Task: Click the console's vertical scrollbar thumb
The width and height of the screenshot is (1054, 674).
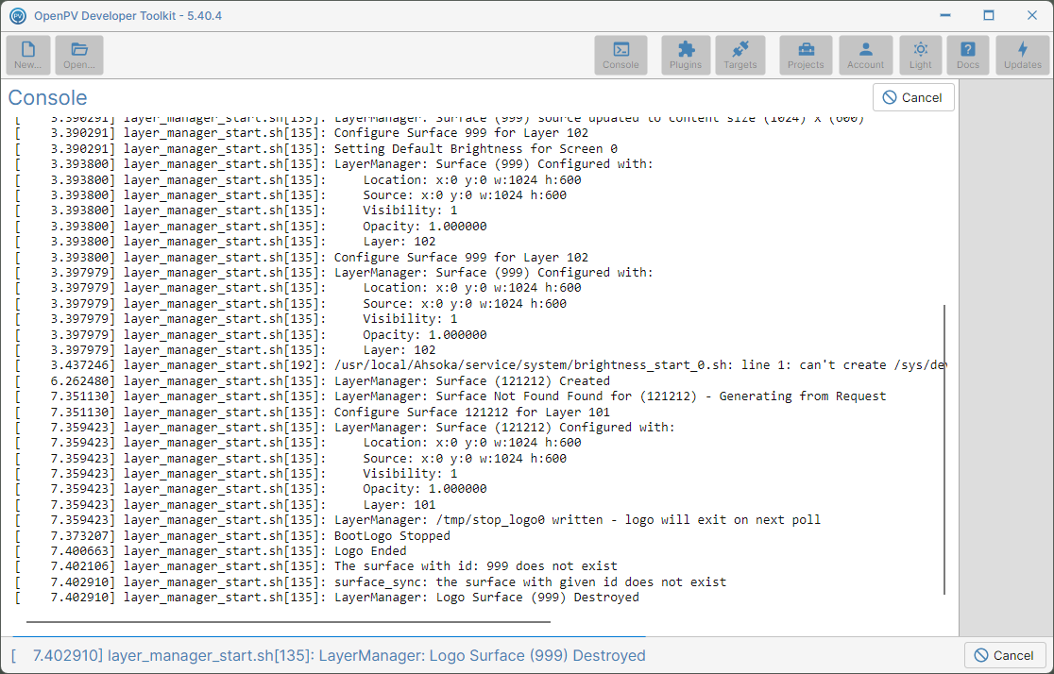Action: pyautogui.click(x=944, y=449)
